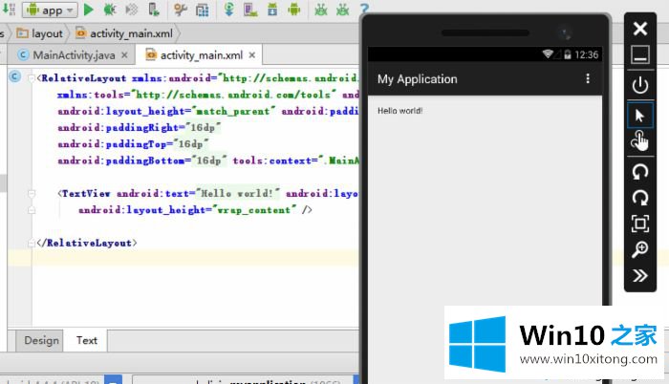Start debugging with the bug icon

pyautogui.click(x=110, y=10)
